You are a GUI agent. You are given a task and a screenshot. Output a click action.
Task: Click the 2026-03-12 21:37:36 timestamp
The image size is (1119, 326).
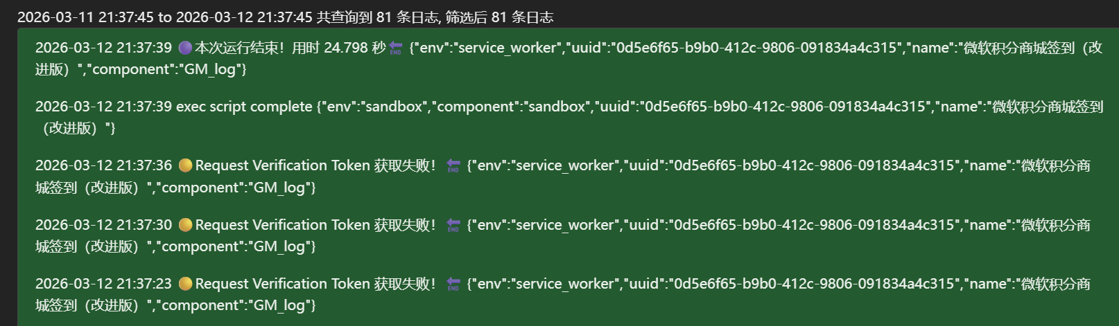pyautogui.click(x=103, y=165)
